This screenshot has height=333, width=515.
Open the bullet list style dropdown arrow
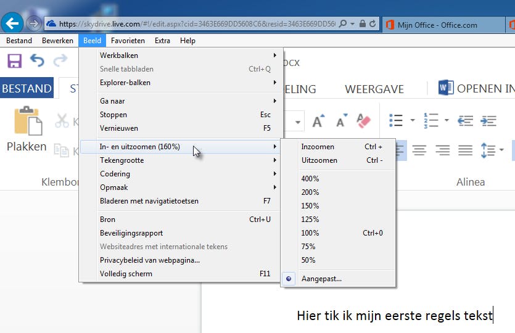pyautogui.click(x=413, y=120)
